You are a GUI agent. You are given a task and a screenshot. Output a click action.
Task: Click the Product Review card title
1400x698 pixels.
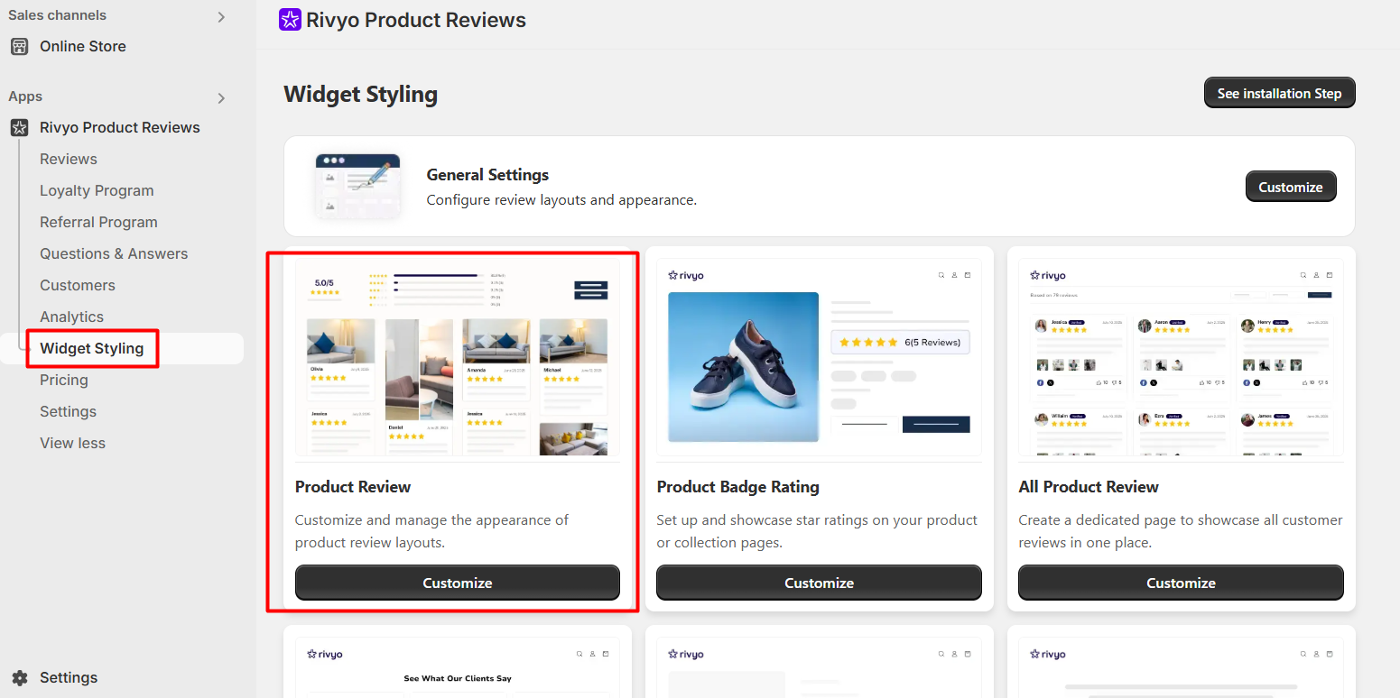click(353, 486)
